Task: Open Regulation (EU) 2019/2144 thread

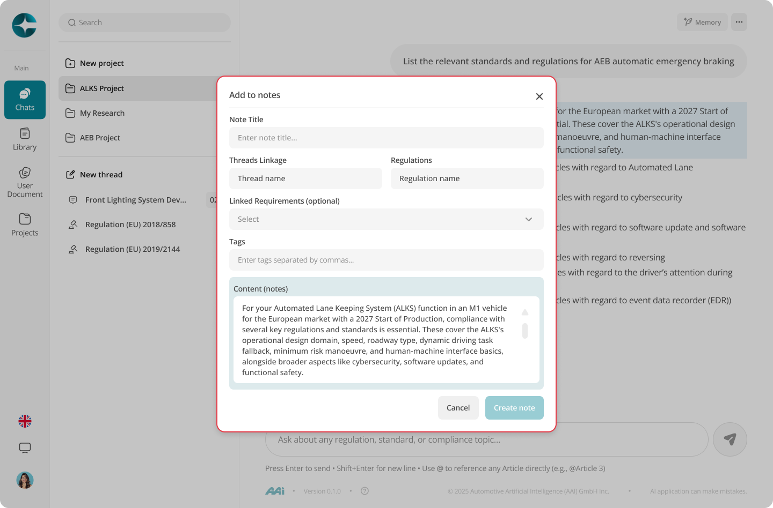Action: (x=133, y=249)
